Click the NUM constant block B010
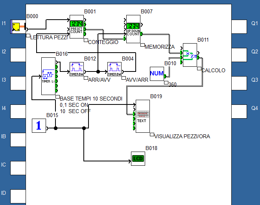This screenshot has height=205, width=260. [x=156, y=73]
